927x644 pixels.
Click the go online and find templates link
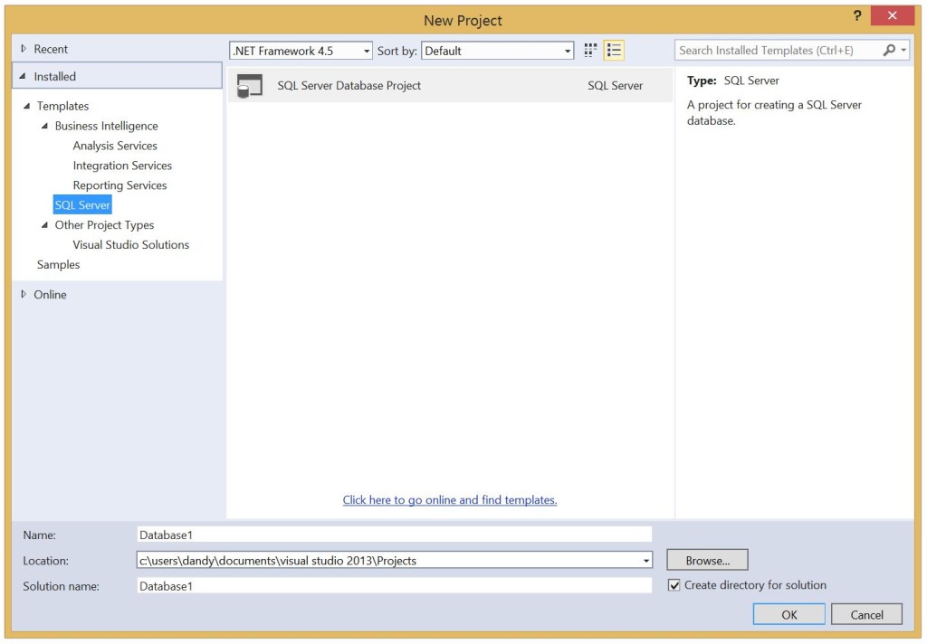click(x=450, y=500)
